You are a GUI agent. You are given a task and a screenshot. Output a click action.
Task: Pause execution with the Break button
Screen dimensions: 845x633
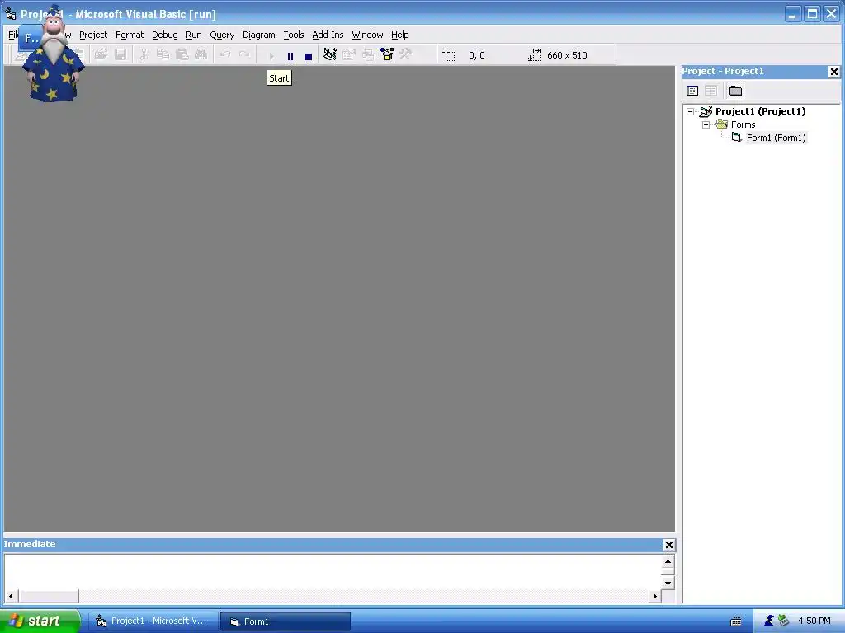click(x=290, y=55)
